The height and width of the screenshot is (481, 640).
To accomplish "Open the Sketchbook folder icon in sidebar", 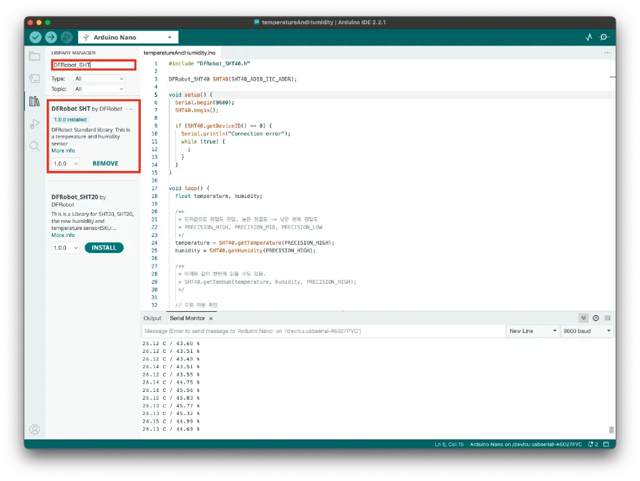I will pos(35,56).
